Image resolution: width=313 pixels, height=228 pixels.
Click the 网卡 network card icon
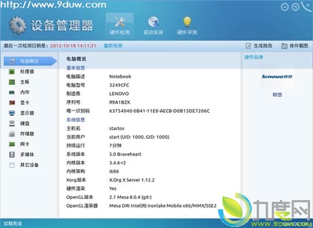pos(12,144)
